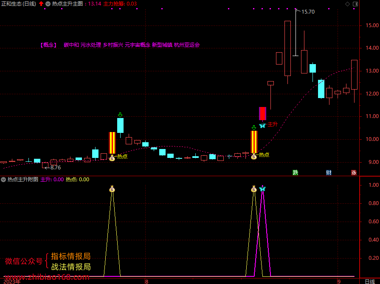Click the red 涨 button
Viewport: 380px width, 284px height.
pyautogui.click(x=354, y=172)
